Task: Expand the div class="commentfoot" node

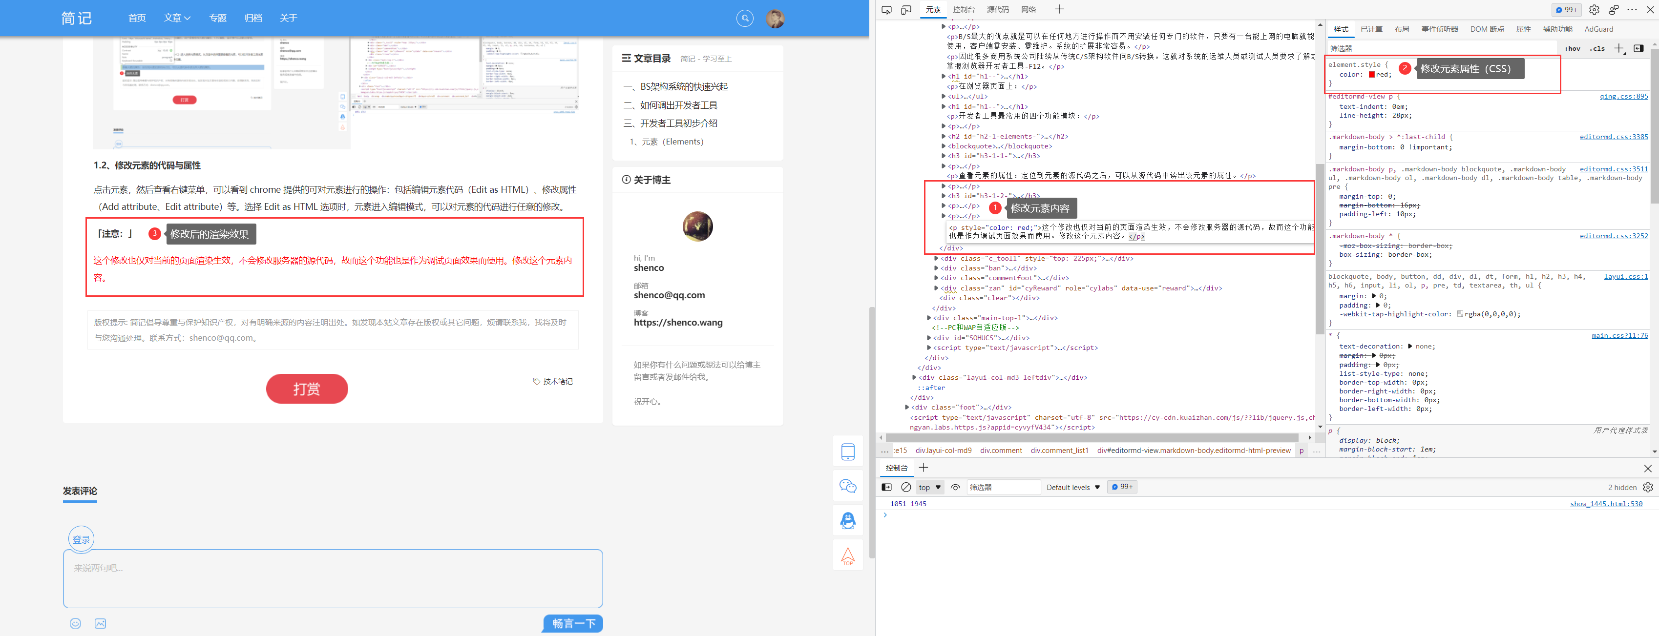Action: 936,278
